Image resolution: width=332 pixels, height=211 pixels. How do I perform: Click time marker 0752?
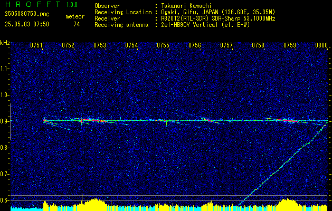point(68,45)
